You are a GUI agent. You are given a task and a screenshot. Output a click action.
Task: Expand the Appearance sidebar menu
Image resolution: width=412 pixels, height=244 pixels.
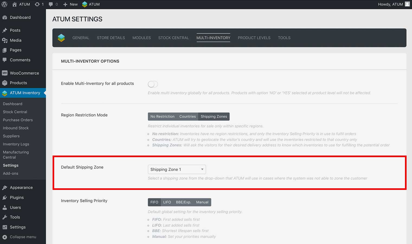tap(21, 187)
